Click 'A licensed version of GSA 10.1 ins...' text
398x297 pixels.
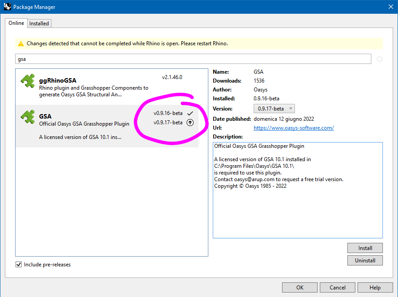pos(80,137)
